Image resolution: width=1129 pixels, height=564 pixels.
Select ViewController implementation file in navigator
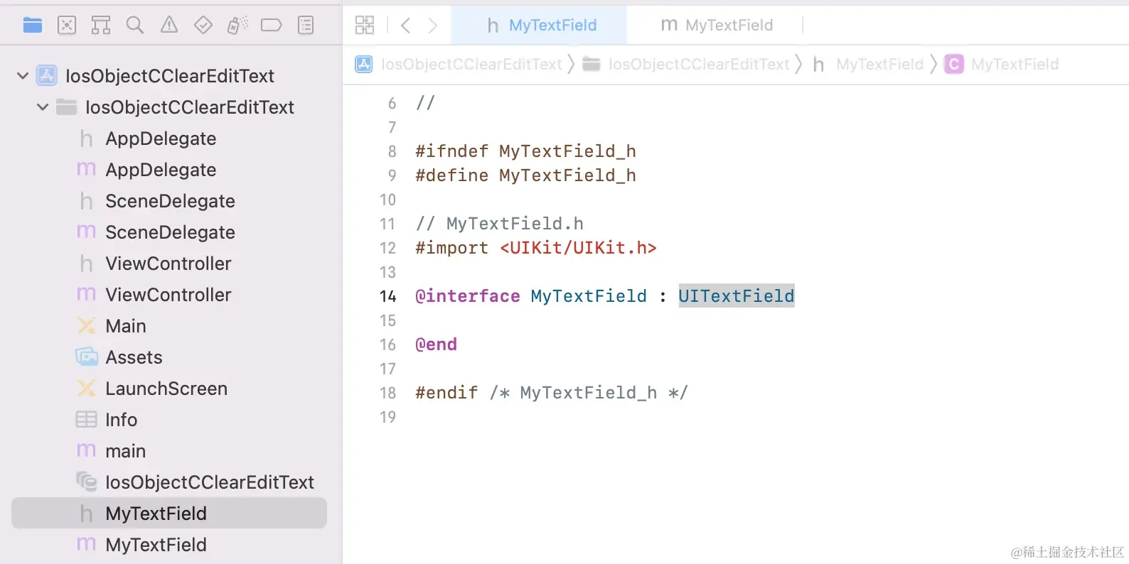[x=168, y=295]
